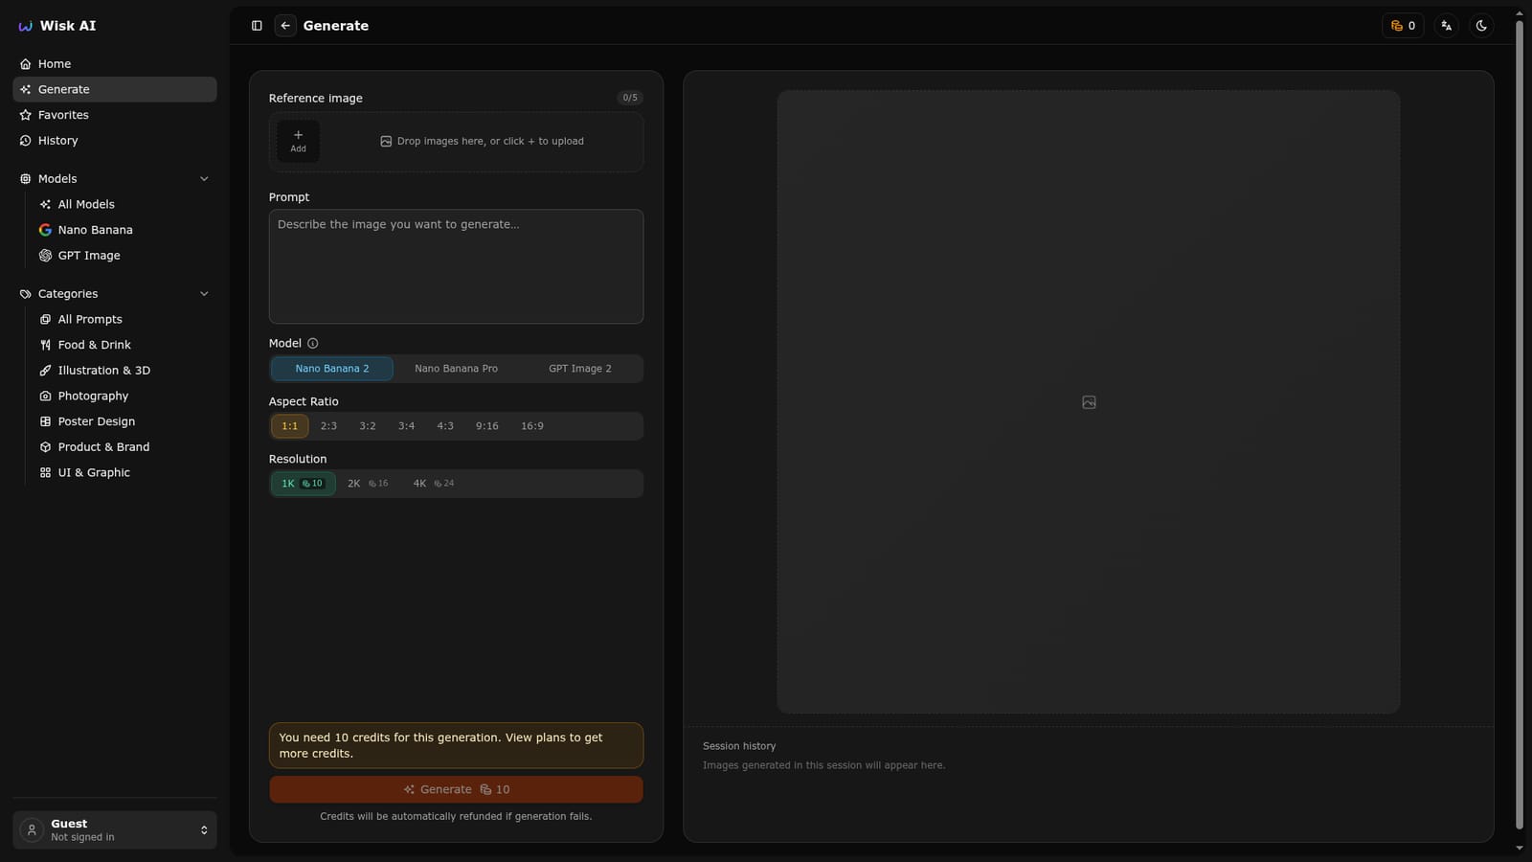Open GPT Image model page
Image resolution: width=1532 pixels, height=862 pixels.
coord(124,256)
